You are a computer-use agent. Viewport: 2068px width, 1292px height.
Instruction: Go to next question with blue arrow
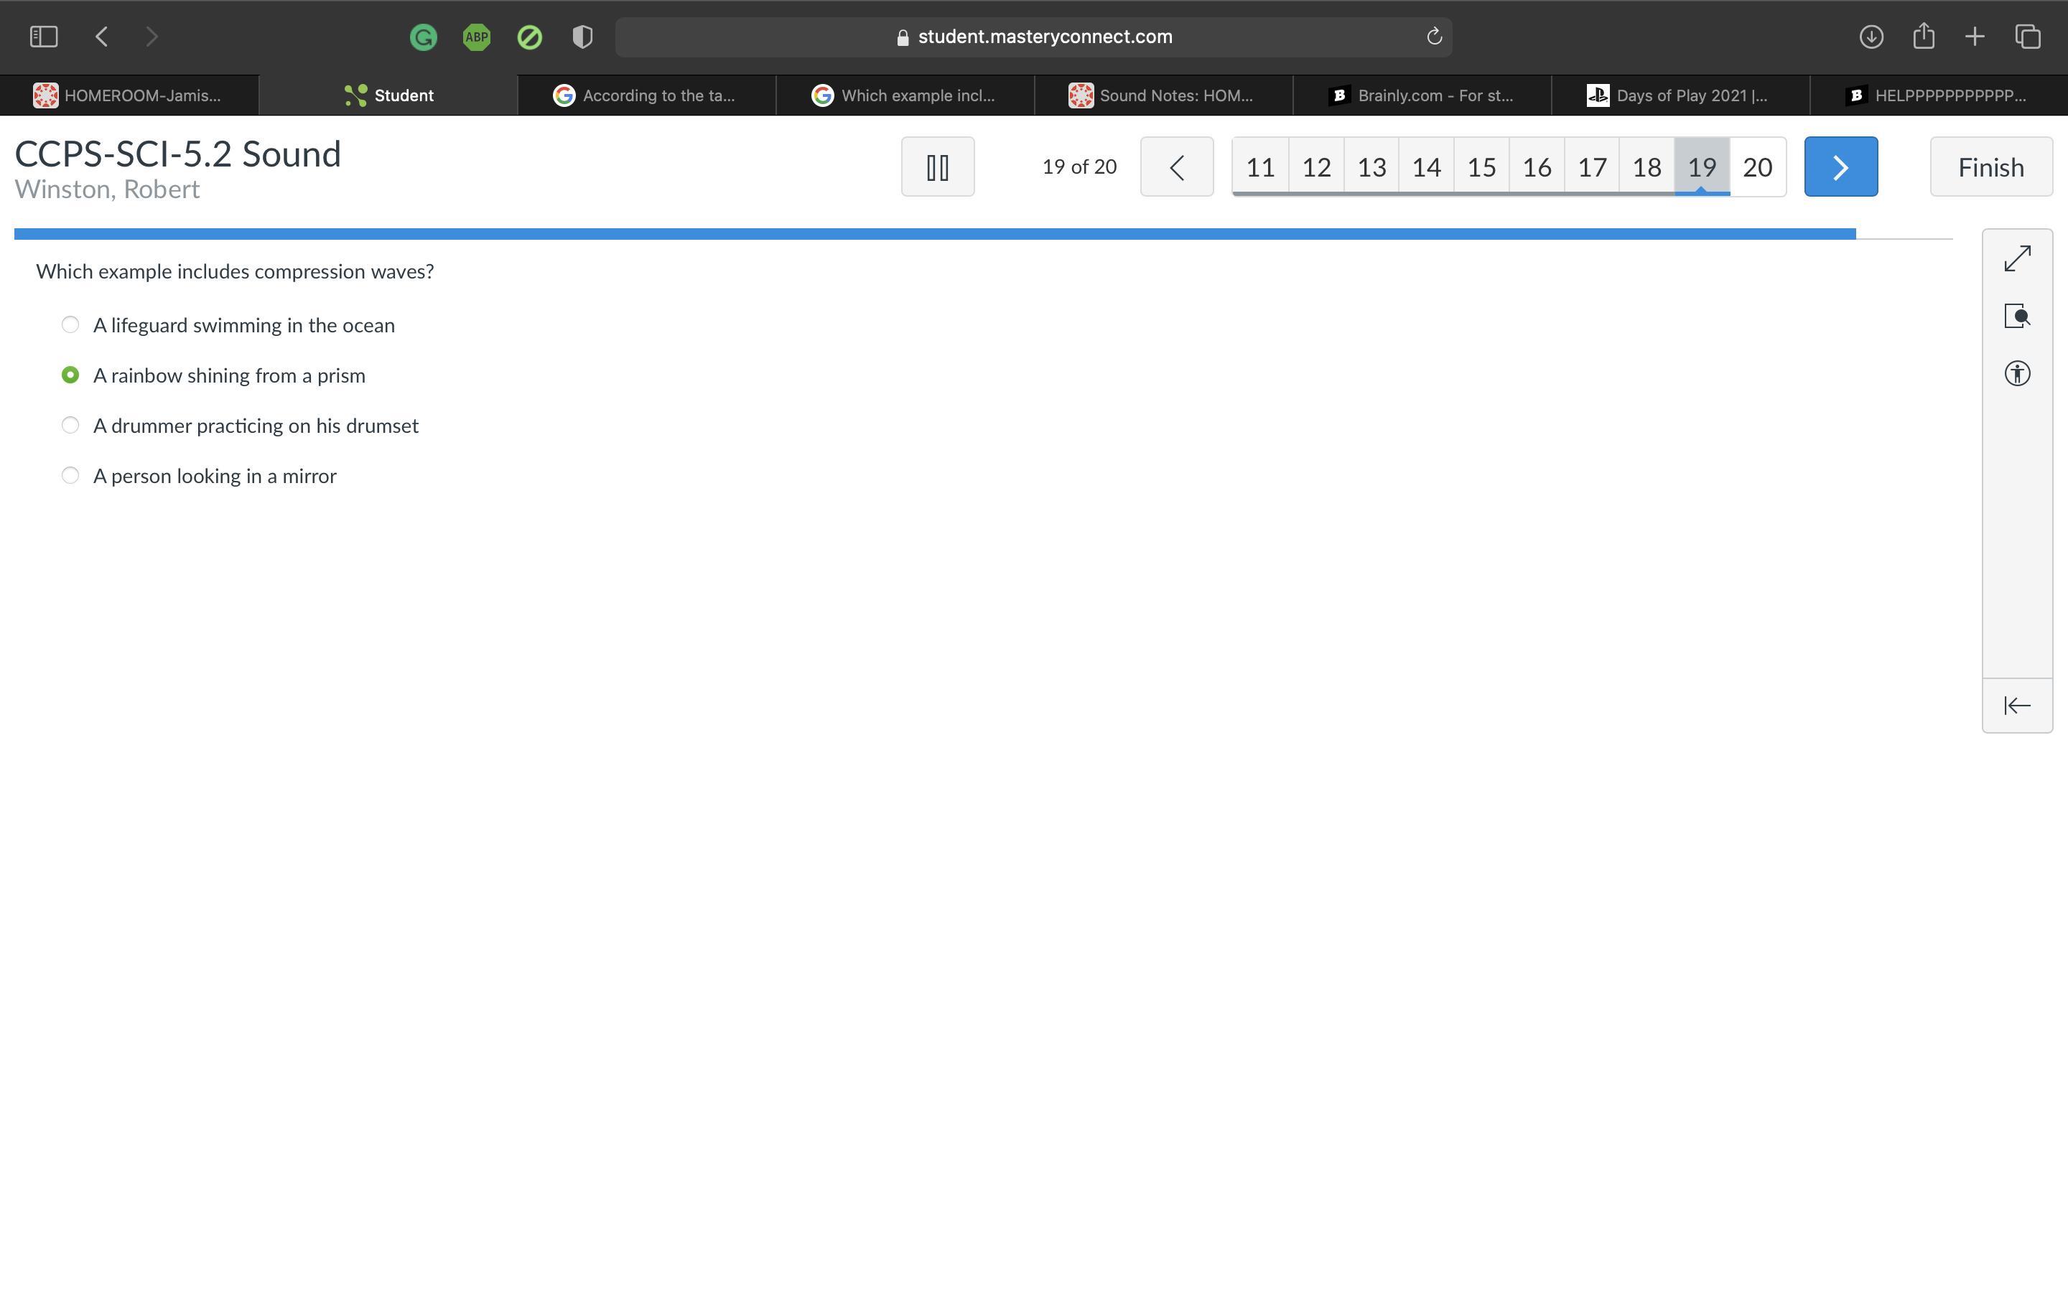[1840, 167]
